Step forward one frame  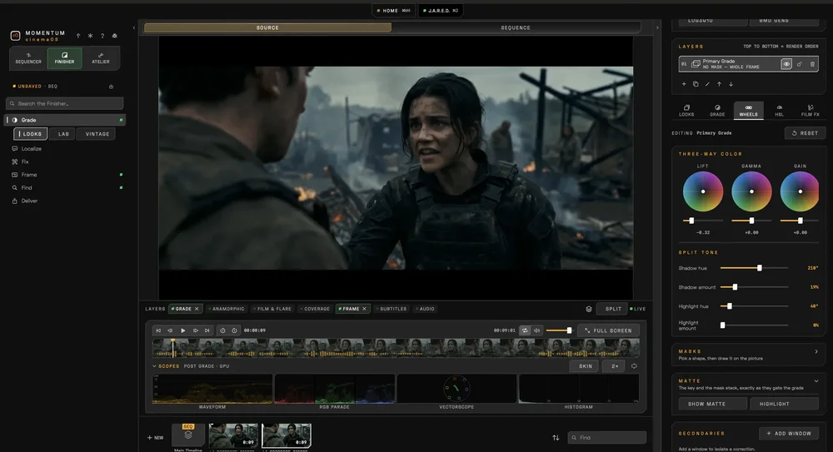(x=196, y=330)
